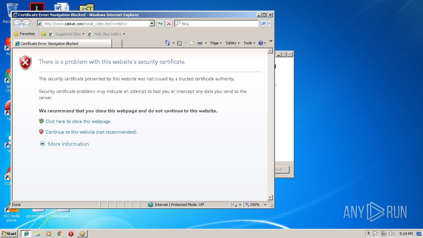
Task: Refresh the page with the green arrows icon
Action: coord(160,23)
